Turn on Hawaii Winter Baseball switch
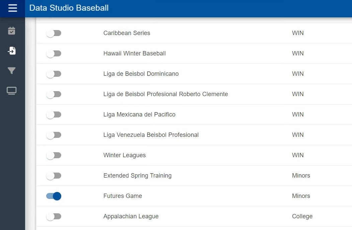Screen dimensions: 352x230 click(x=54, y=53)
